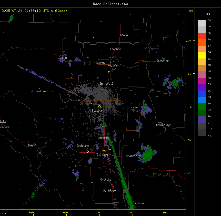Select the Calgary city label

click(102, 155)
